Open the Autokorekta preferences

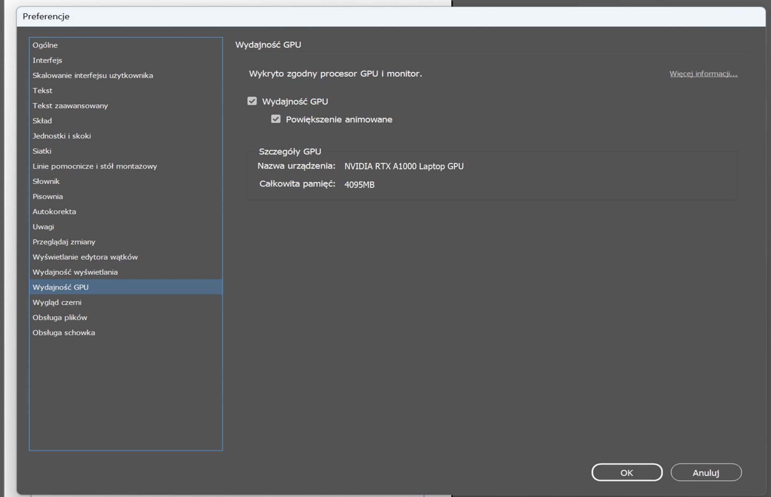tap(54, 211)
